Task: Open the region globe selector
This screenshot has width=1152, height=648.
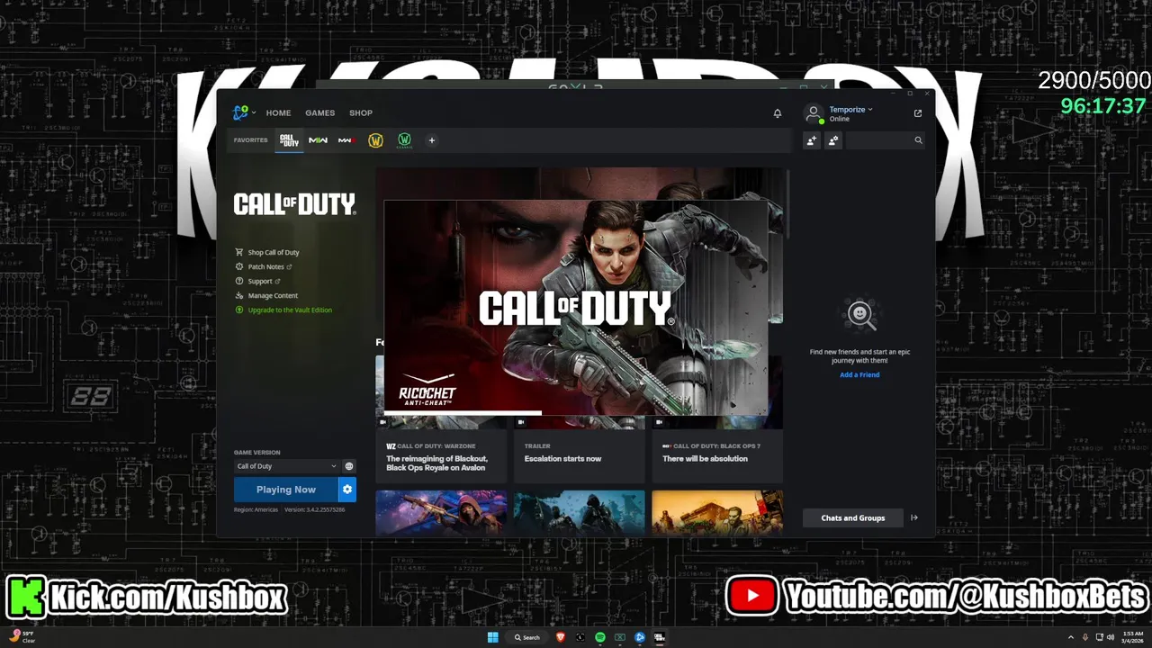Action: coord(349,466)
